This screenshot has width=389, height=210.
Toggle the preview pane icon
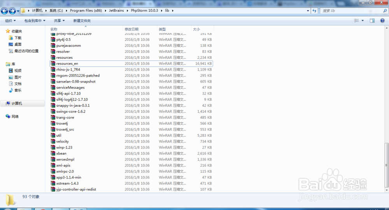[x=372, y=21]
